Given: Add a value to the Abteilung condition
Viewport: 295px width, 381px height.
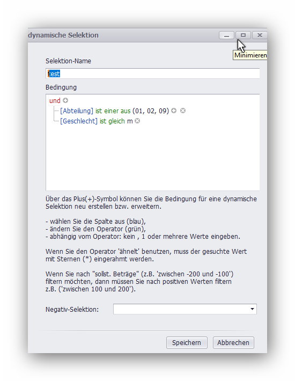Looking at the screenshot, I should [174, 111].
